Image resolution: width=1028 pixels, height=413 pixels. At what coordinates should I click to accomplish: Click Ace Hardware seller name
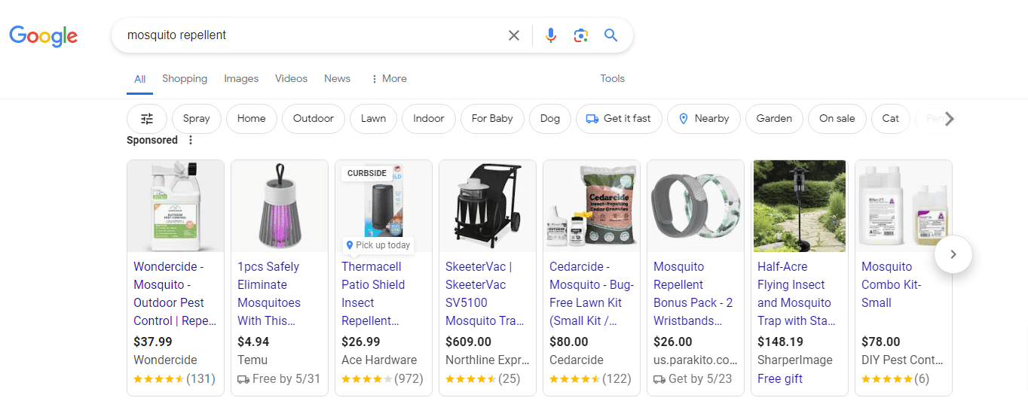pyautogui.click(x=379, y=360)
